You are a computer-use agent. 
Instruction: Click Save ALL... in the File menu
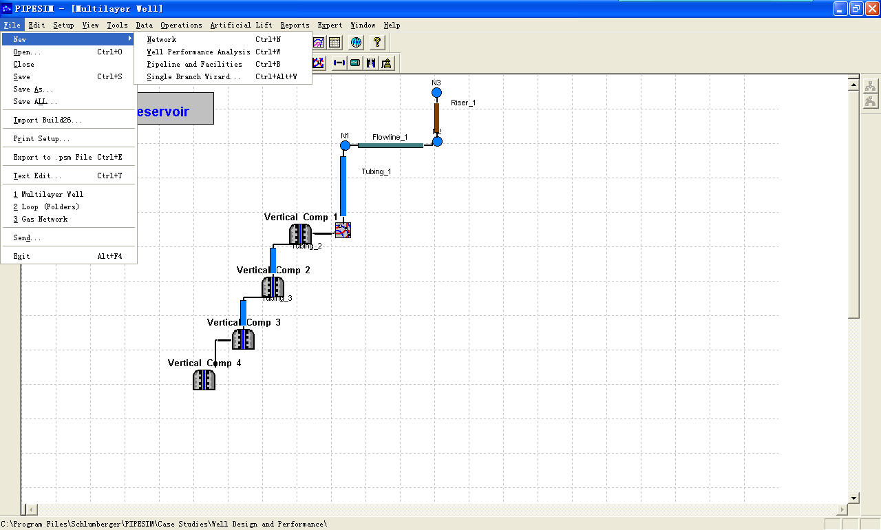tap(69, 101)
